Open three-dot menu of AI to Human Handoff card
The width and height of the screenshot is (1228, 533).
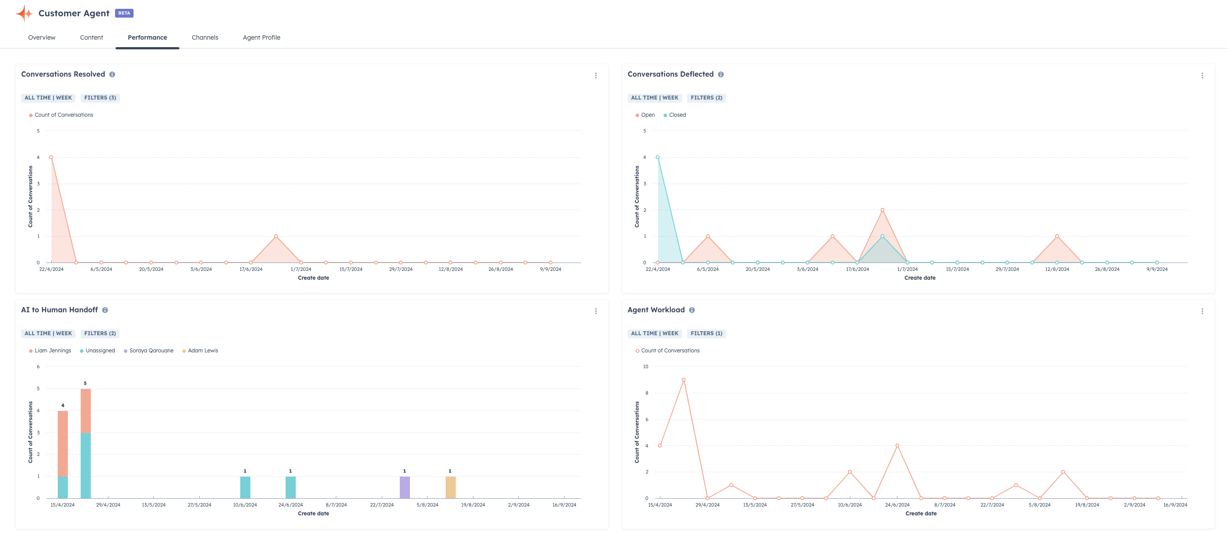pyautogui.click(x=596, y=311)
